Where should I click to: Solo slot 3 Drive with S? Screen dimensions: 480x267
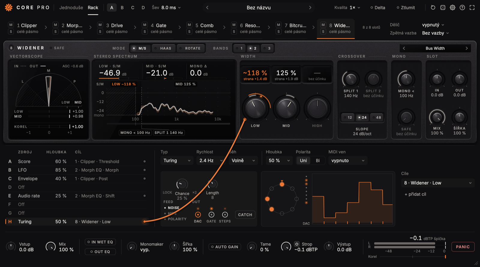pos(100,31)
